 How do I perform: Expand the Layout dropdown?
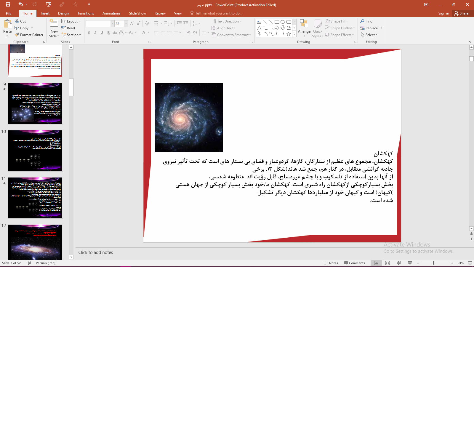71,21
